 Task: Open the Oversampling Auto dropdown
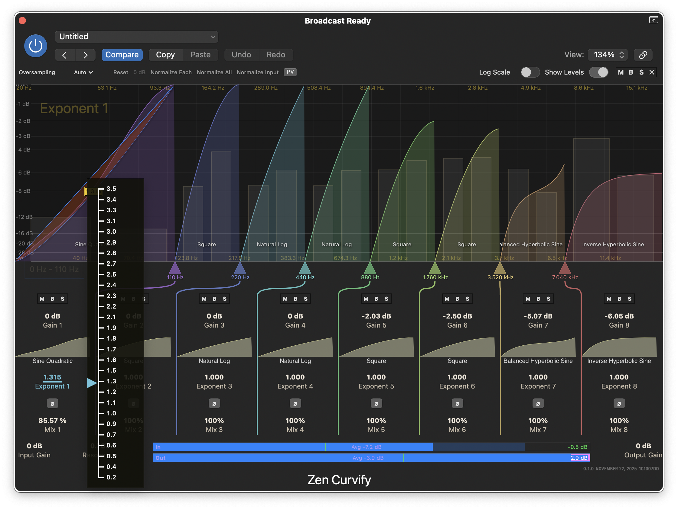(83, 72)
